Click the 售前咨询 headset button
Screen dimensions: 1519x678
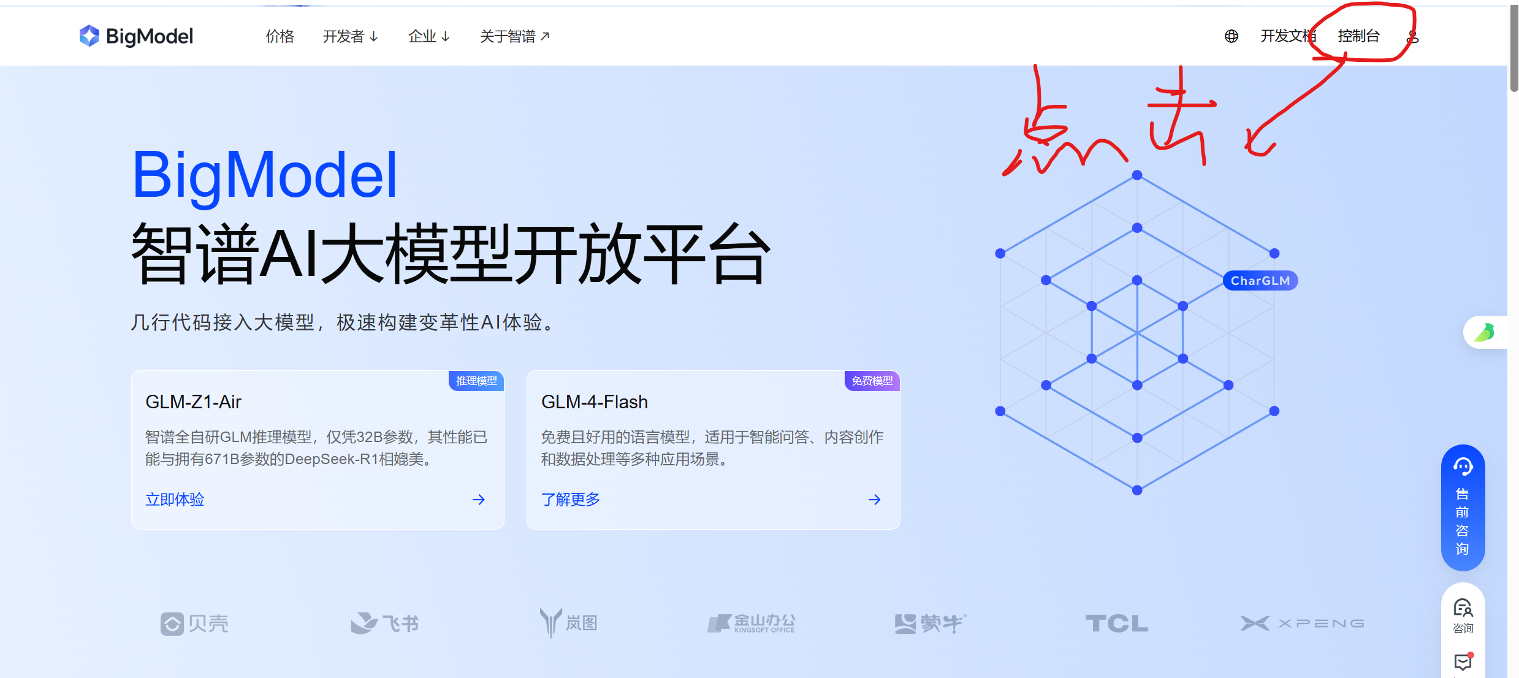(x=1463, y=508)
